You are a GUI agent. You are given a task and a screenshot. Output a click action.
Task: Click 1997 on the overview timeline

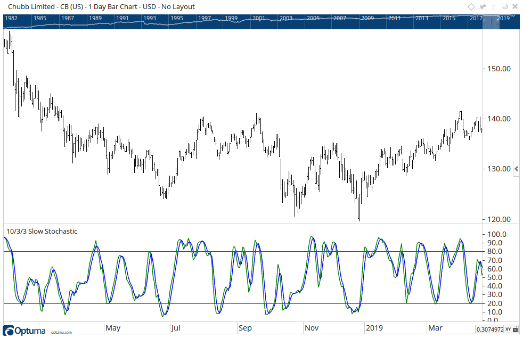[205, 18]
